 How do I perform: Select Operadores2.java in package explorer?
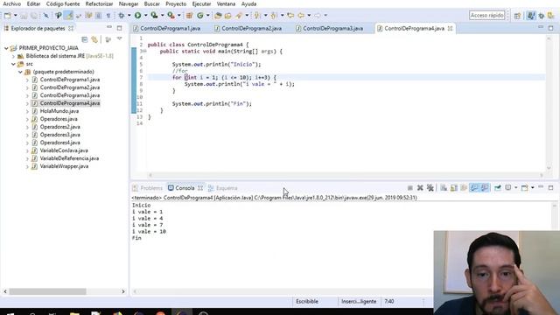point(60,127)
